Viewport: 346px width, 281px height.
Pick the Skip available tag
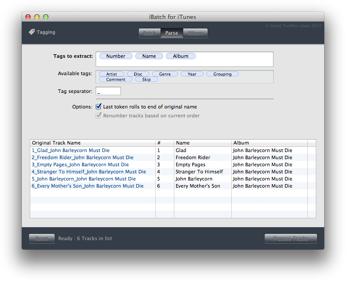pos(146,79)
